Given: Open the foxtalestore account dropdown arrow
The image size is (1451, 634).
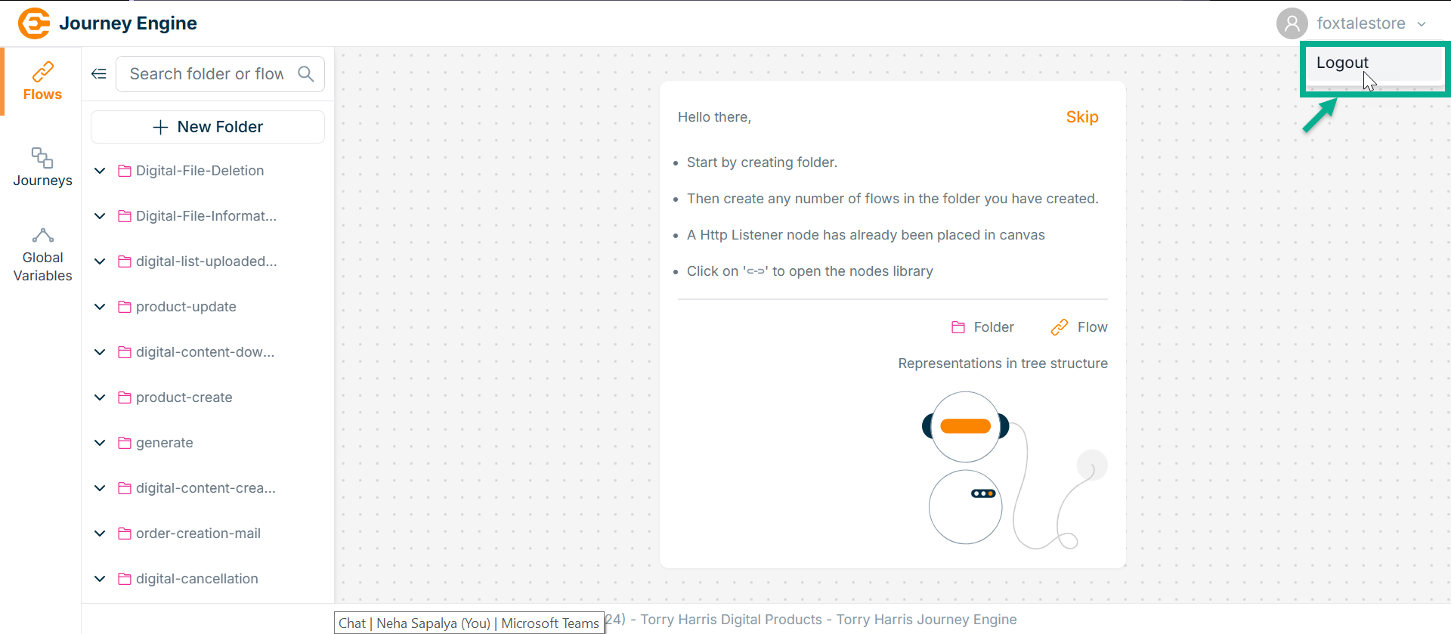Looking at the screenshot, I should [x=1422, y=24].
